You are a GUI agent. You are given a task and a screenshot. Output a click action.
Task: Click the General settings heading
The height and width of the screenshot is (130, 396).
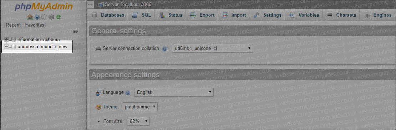[118, 31]
